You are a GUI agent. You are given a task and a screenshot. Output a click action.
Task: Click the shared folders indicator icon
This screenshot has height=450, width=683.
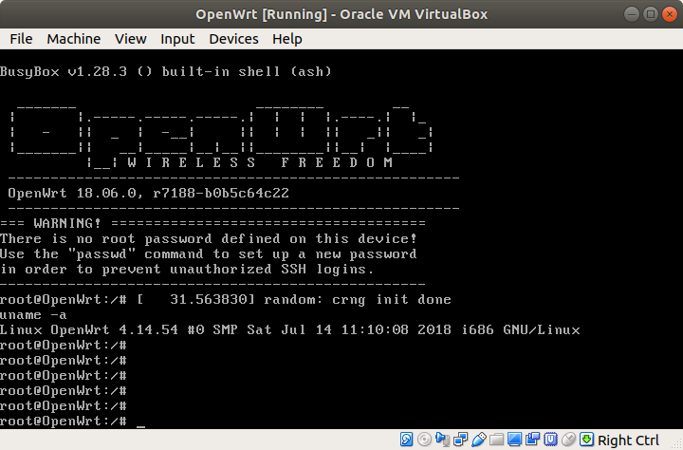point(496,440)
